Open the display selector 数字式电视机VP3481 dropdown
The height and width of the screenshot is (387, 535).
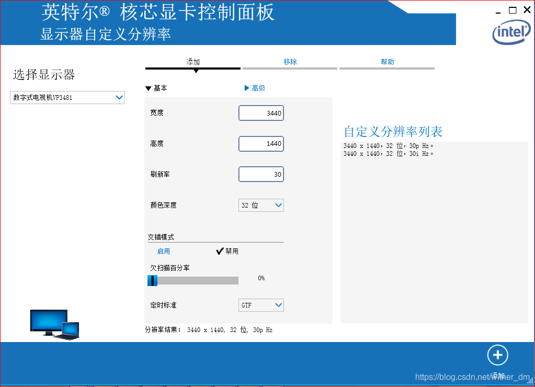pyautogui.click(x=67, y=98)
